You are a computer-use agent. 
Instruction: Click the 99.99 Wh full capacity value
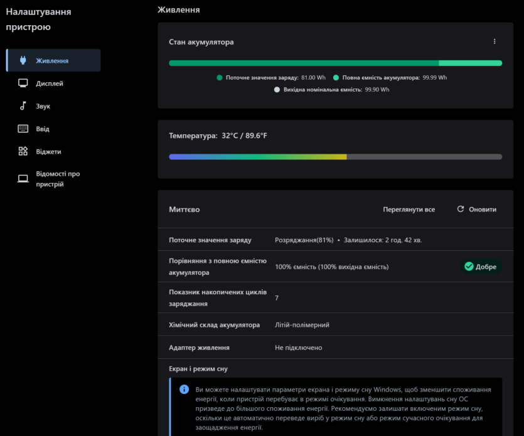pos(434,78)
